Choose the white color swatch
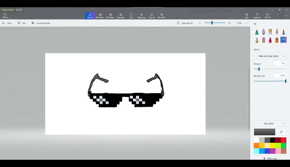Viewport: 290px width, 167px height. (256, 140)
